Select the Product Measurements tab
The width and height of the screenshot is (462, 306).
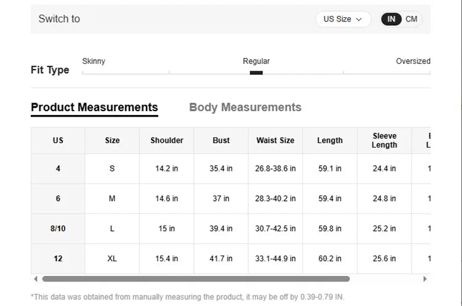point(94,108)
